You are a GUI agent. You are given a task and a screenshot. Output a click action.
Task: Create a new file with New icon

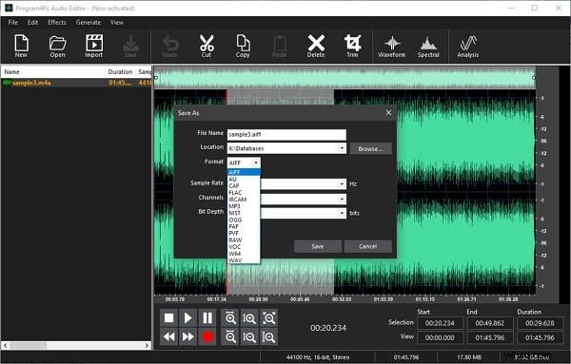[21, 46]
